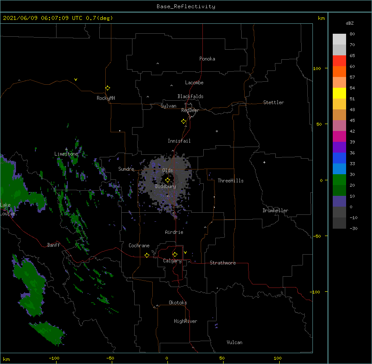Click the Okotoks city label
372x364 pixels.
coord(178,303)
